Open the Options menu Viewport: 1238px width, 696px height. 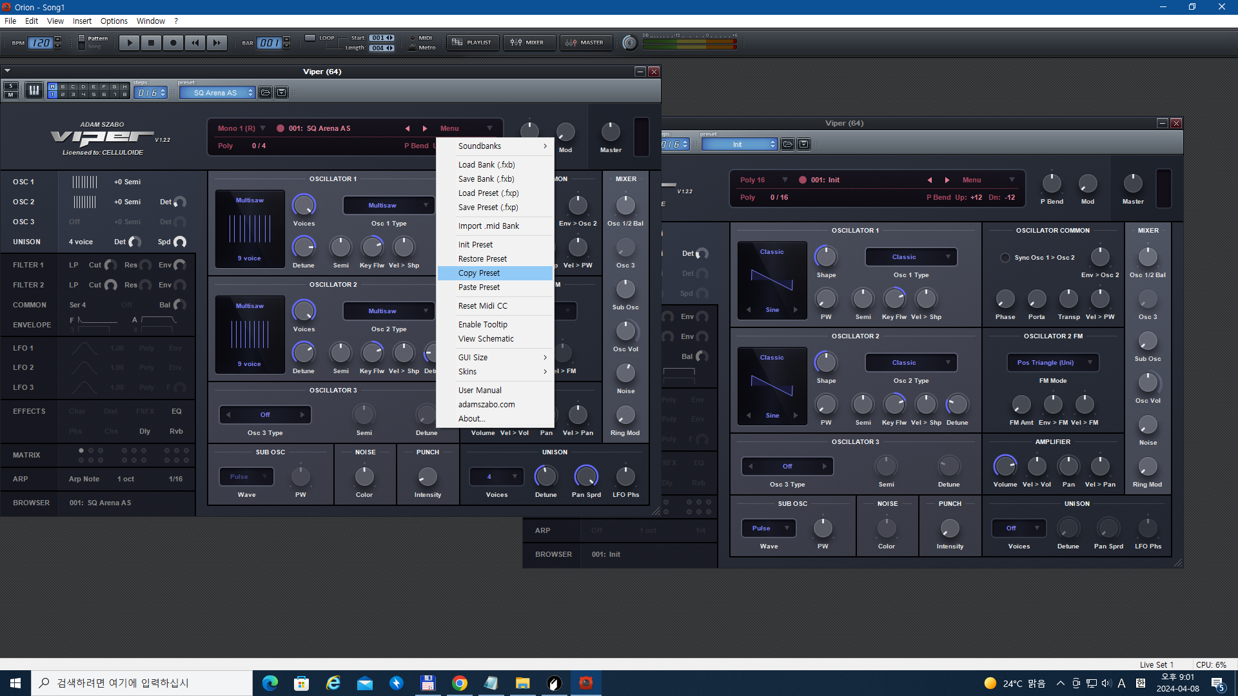click(114, 21)
